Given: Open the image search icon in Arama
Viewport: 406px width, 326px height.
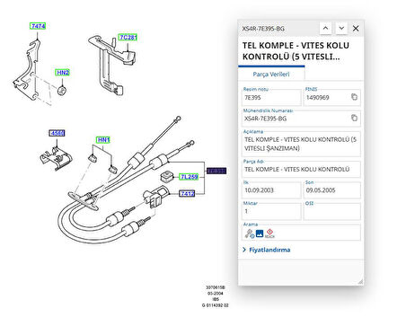Looking at the screenshot, I should (260, 233).
